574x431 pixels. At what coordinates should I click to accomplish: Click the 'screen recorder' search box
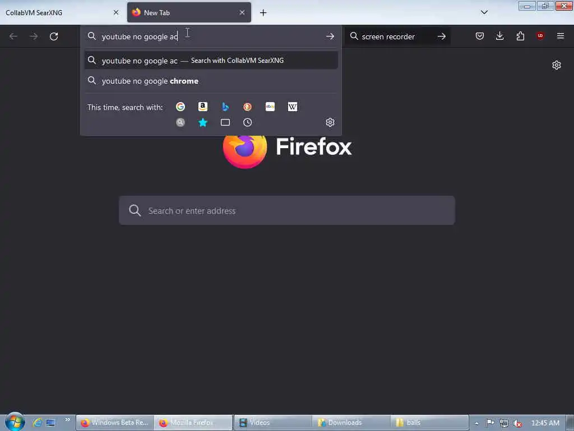397,36
